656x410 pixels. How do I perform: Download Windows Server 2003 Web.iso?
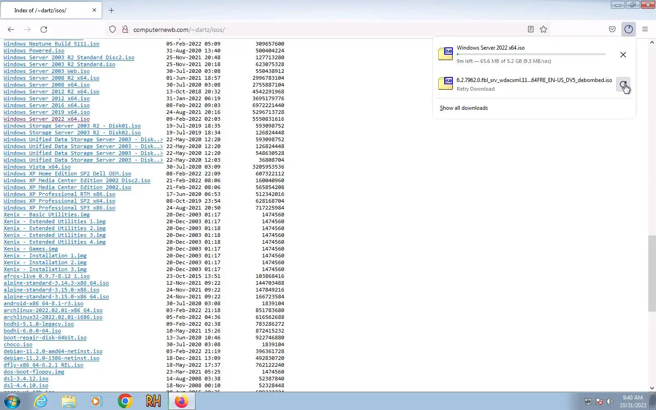point(46,71)
